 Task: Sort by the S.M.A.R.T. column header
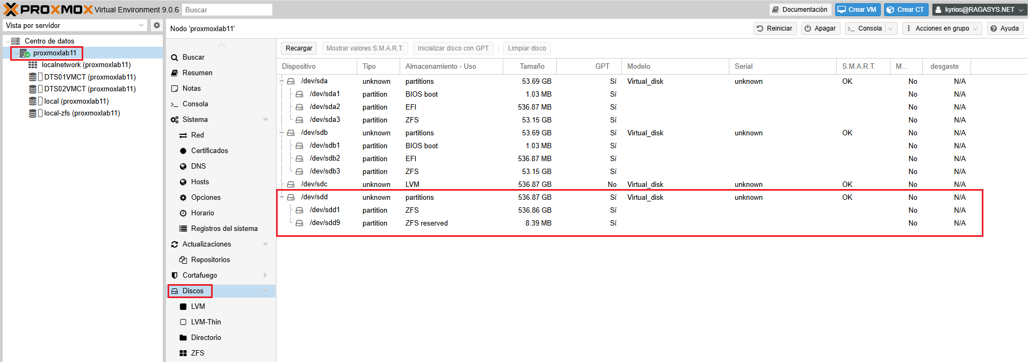[x=863, y=66]
